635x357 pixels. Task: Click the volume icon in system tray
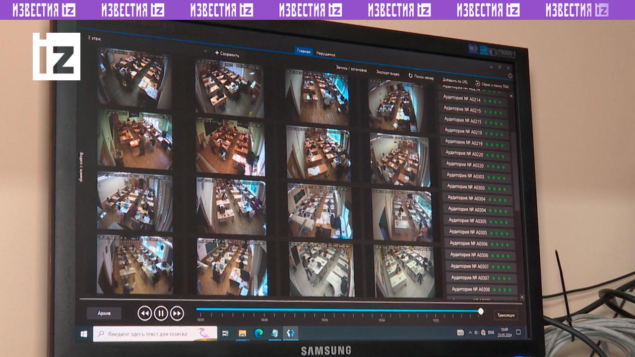pos(476,333)
